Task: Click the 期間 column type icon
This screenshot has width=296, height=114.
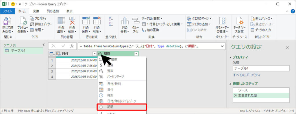Action: click(100, 54)
